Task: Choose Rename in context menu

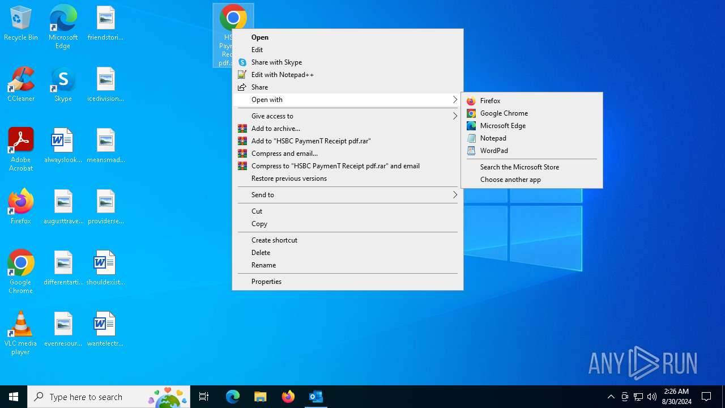Action: [348, 265]
